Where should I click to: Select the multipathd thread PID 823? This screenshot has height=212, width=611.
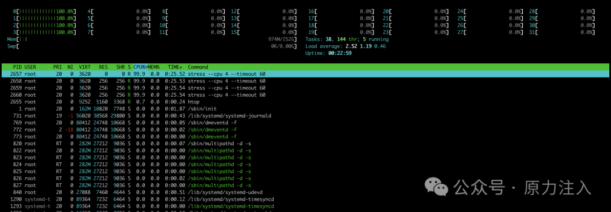coord(305,158)
